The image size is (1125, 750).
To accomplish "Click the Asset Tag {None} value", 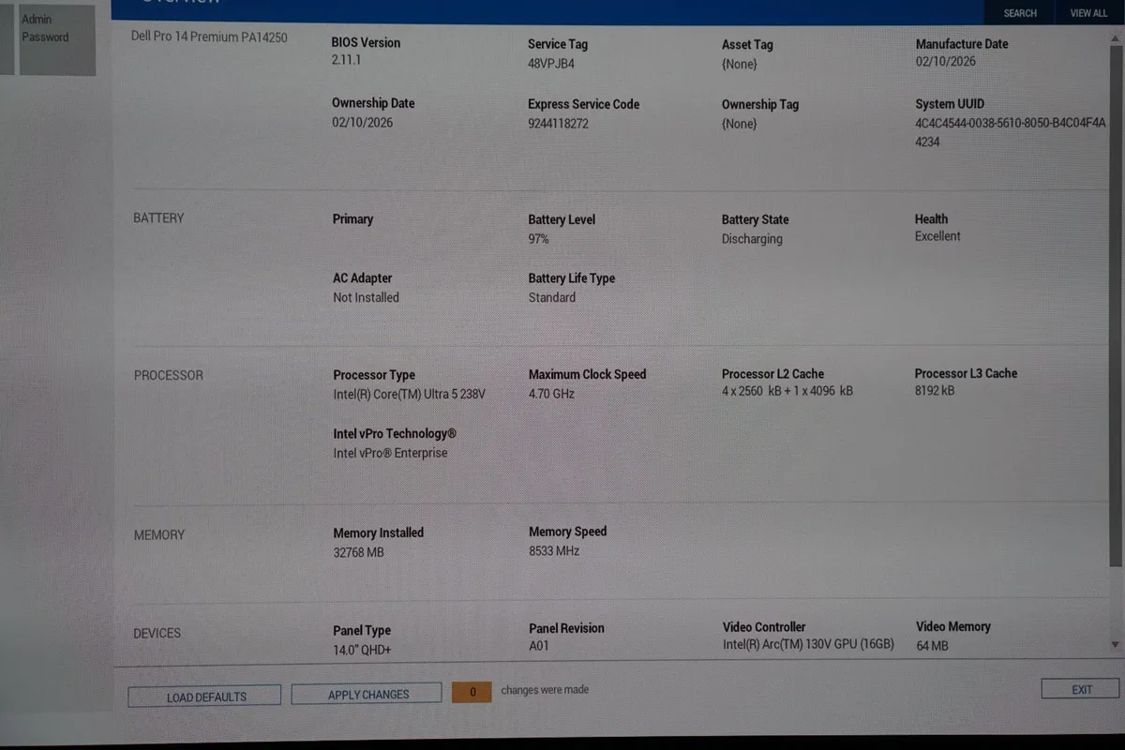I will pyautogui.click(x=739, y=64).
